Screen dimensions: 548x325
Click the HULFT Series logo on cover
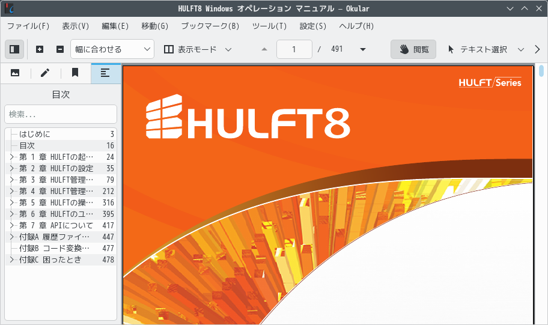coord(490,82)
